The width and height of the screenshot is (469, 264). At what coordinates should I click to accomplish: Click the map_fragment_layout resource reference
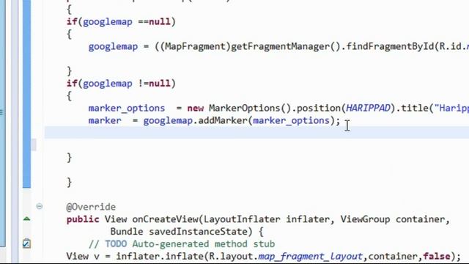point(310,257)
